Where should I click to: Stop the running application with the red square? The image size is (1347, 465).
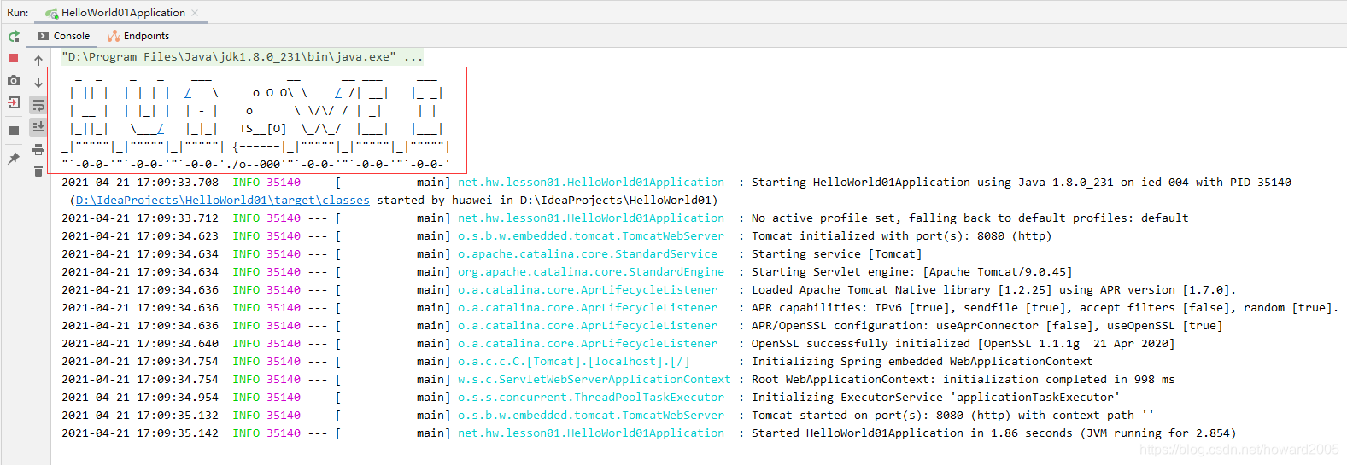pos(14,58)
